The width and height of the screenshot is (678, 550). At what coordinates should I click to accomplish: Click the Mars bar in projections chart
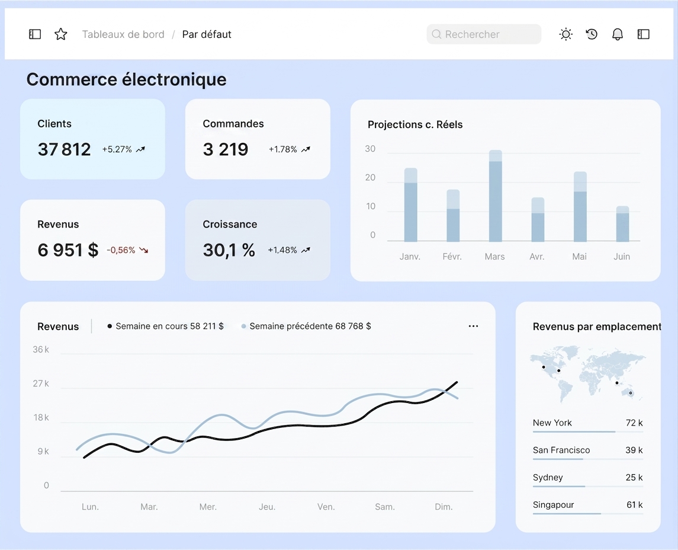click(x=496, y=196)
